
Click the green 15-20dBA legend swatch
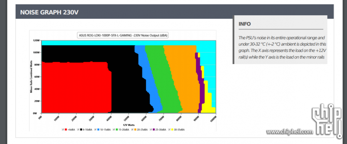coord(117,129)
